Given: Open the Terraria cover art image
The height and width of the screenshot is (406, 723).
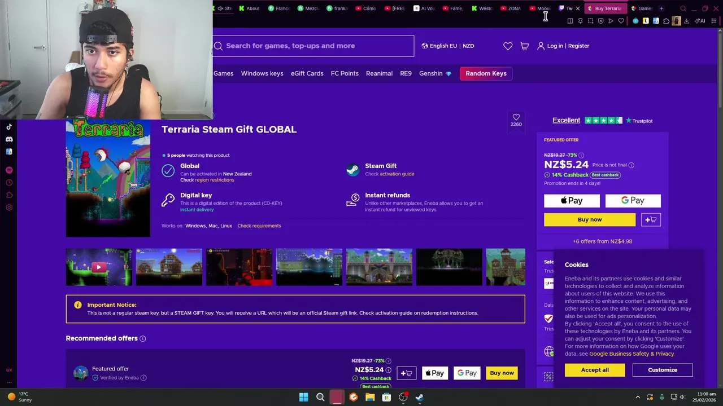Looking at the screenshot, I should 108,178.
